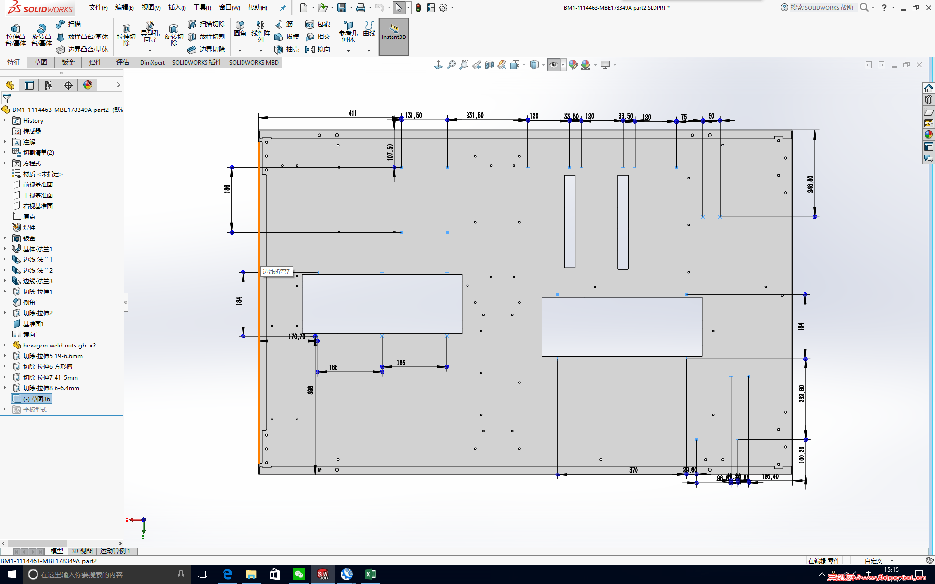Select the Revolved Boss/Base tool (旋转凸台/基体)
The image size is (935, 584).
coord(41,35)
